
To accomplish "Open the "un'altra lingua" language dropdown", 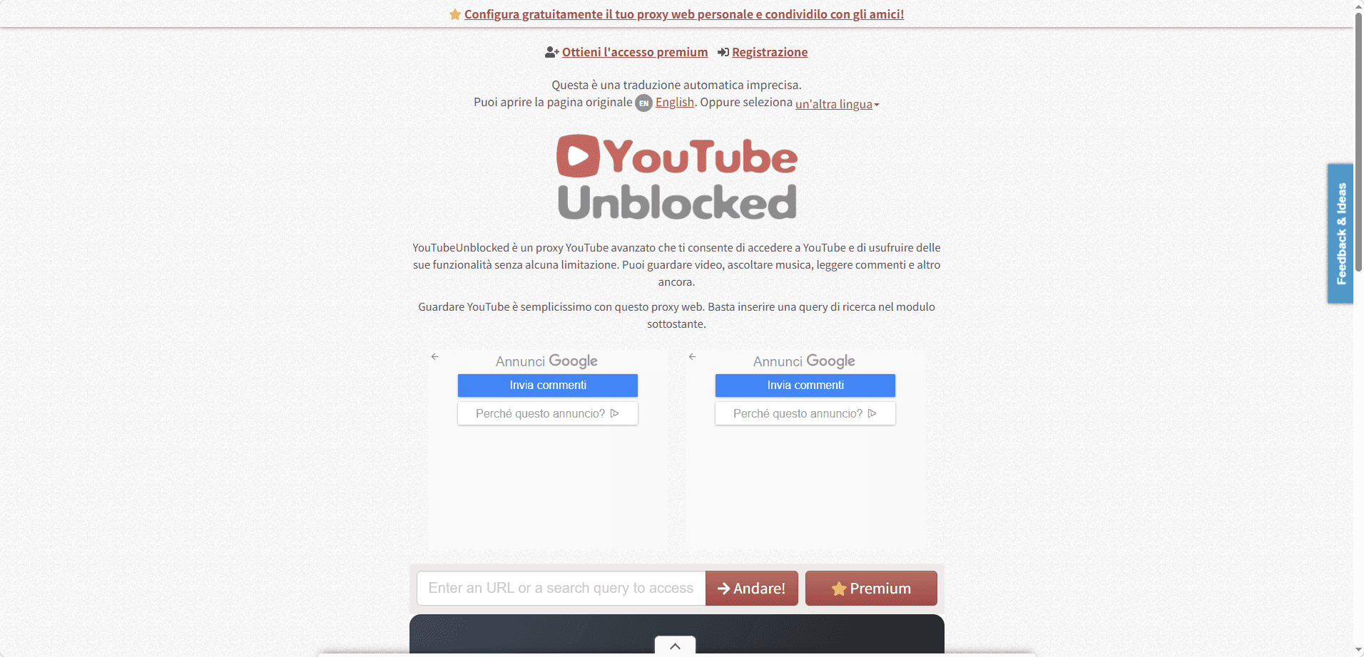I will pyautogui.click(x=838, y=104).
